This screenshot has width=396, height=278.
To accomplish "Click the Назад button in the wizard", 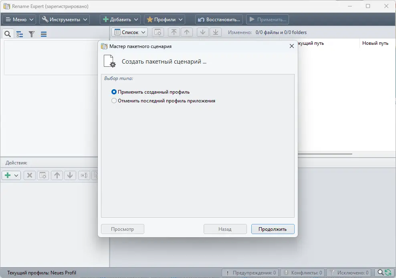I will click(225, 229).
